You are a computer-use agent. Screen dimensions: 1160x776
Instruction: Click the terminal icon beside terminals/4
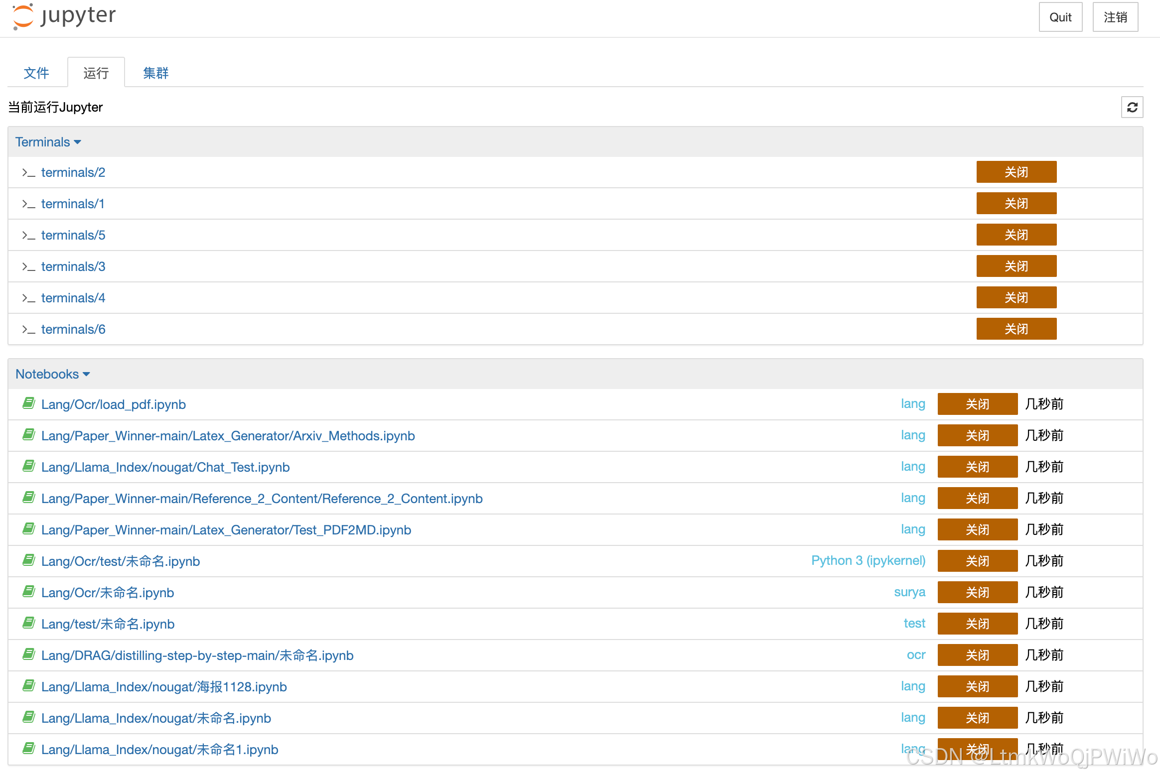[x=28, y=297]
